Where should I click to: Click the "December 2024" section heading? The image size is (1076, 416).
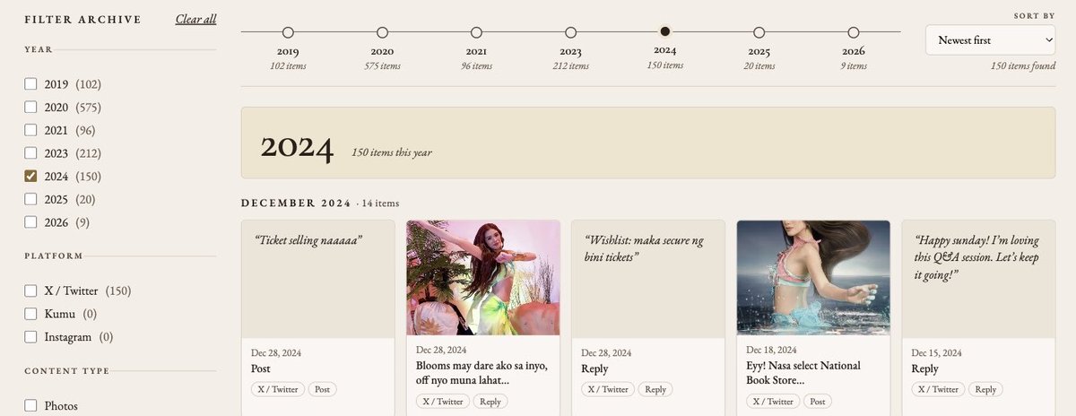click(x=297, y=204)
